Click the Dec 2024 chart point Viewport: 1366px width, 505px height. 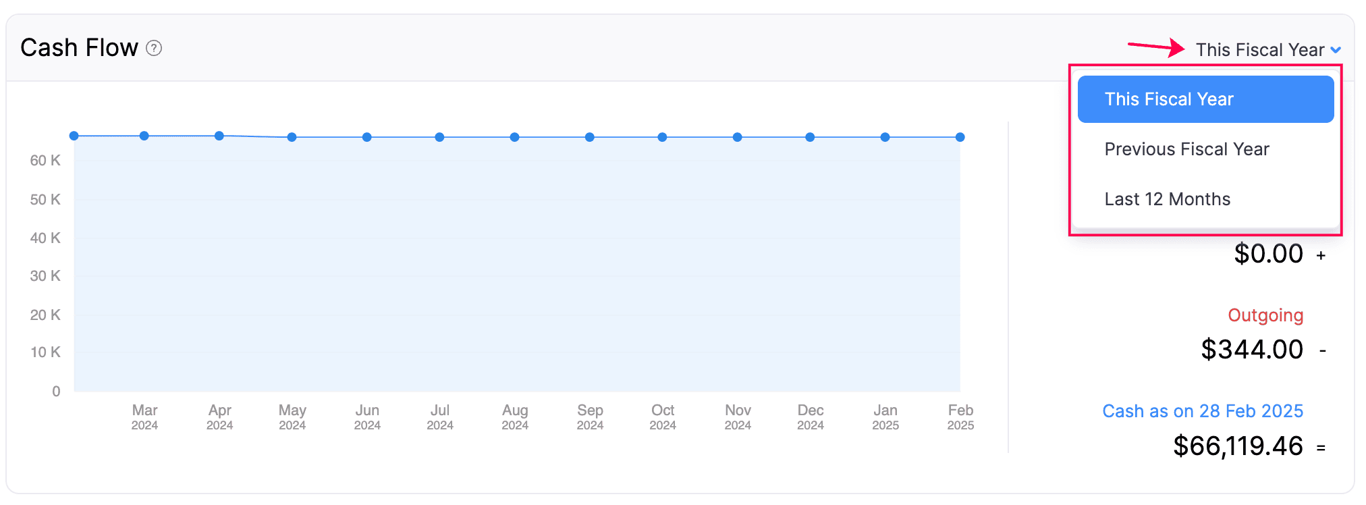click(x=811, y=137)
